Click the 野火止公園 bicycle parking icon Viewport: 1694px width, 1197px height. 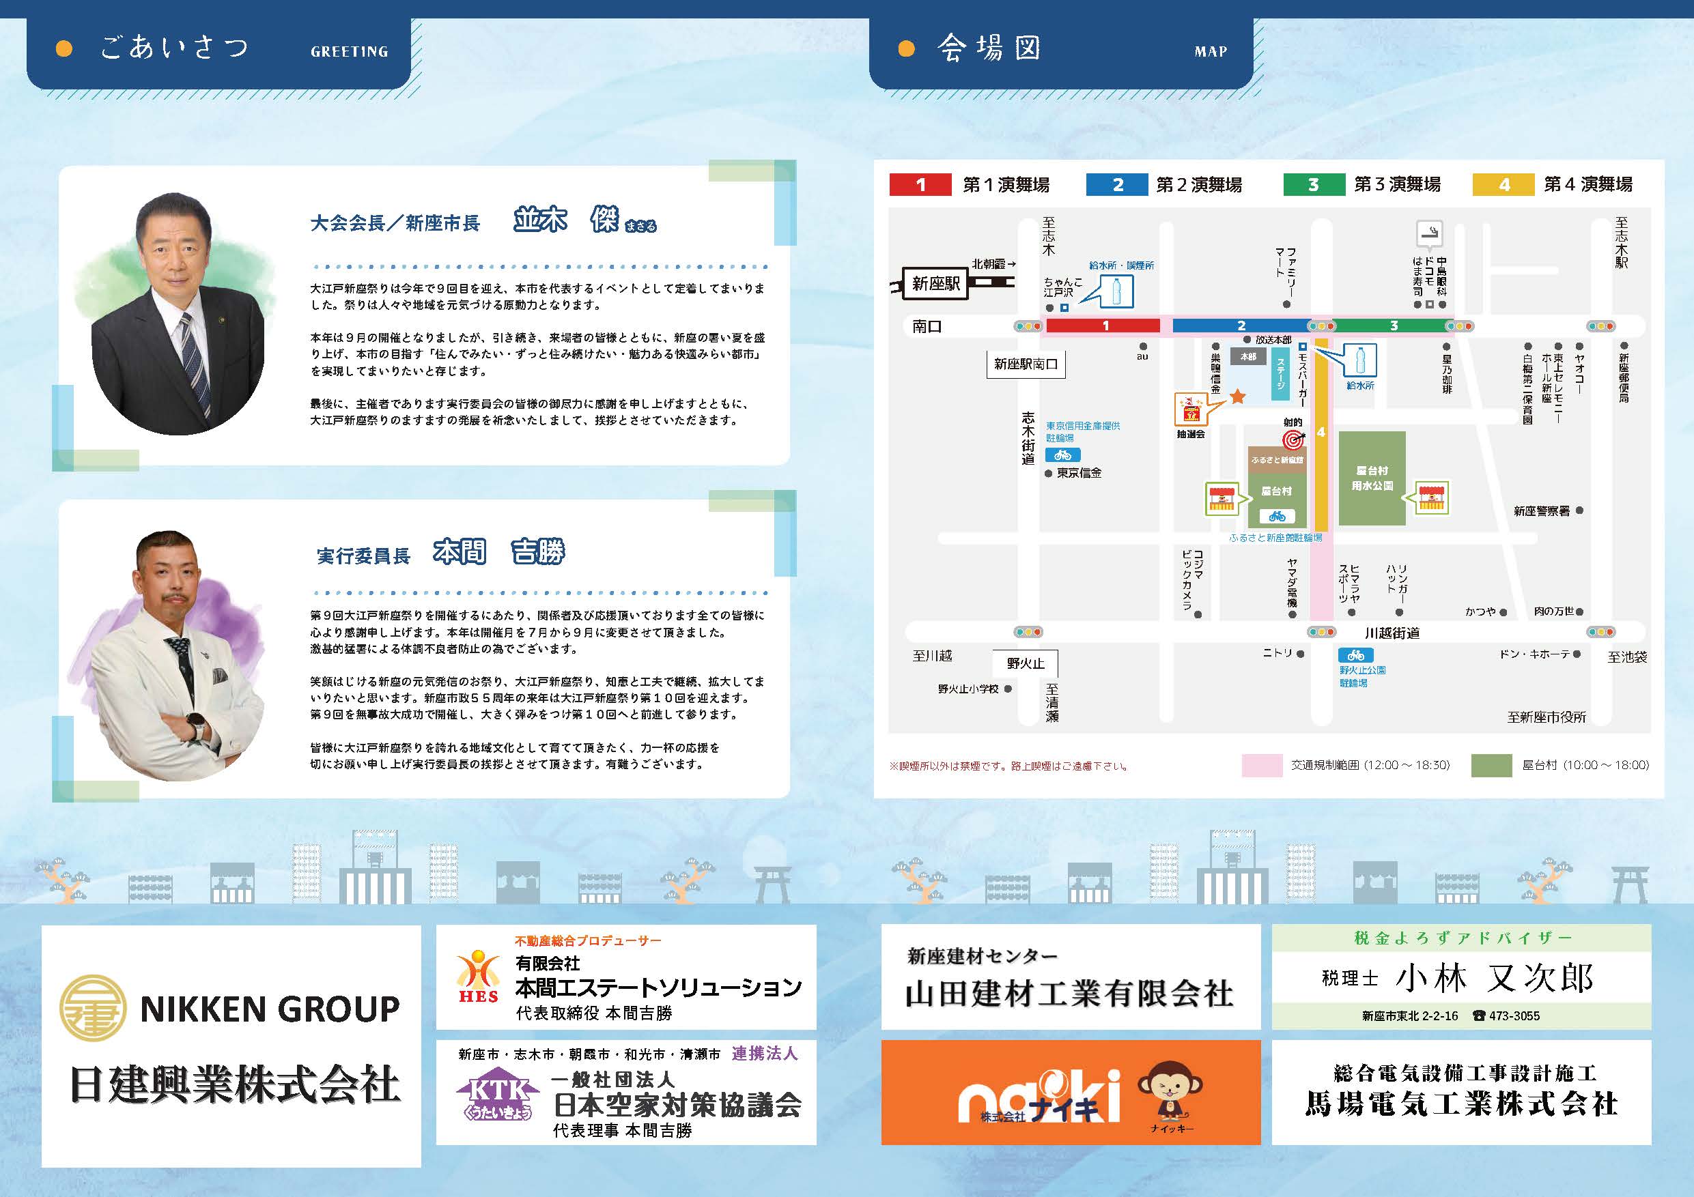coord(1355,655)
